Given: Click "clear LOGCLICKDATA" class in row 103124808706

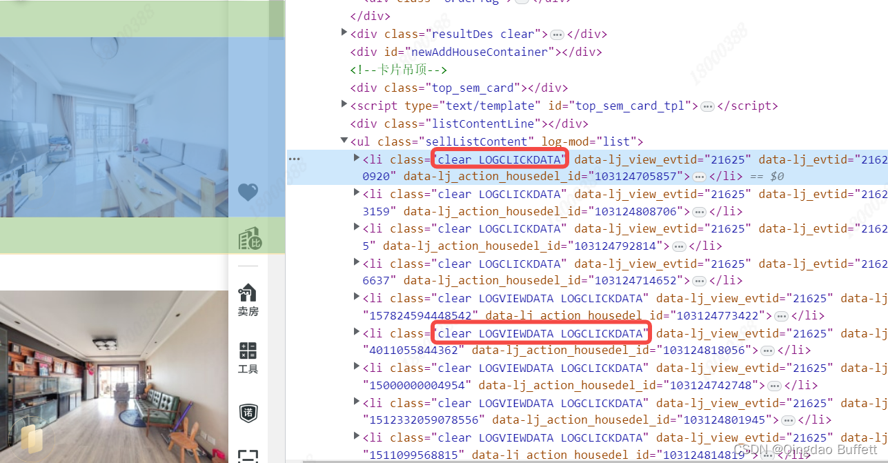Looking at the screenshot, I should click(x=500, y=195).
